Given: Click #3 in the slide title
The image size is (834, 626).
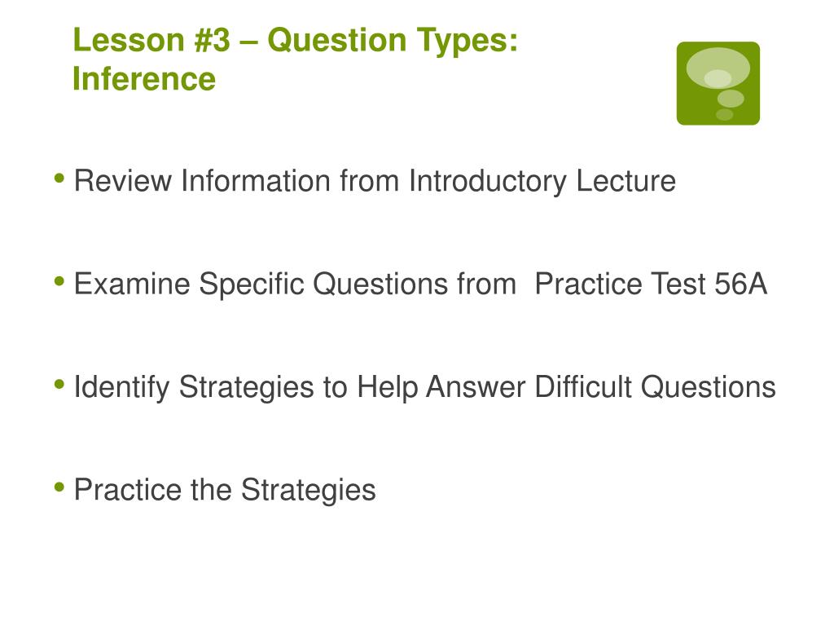Looking at the screenshot, I should (x=213, y=41).
